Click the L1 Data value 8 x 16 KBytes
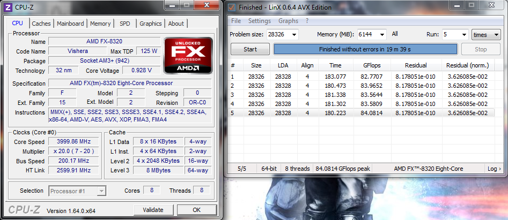 tap(158, 141)
